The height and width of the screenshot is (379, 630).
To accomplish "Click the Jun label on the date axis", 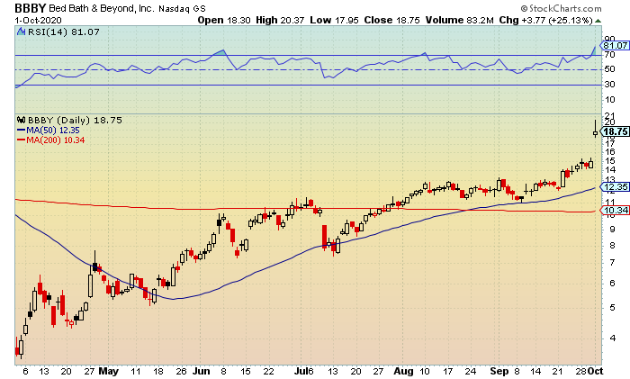I will [x=201, y=371].
